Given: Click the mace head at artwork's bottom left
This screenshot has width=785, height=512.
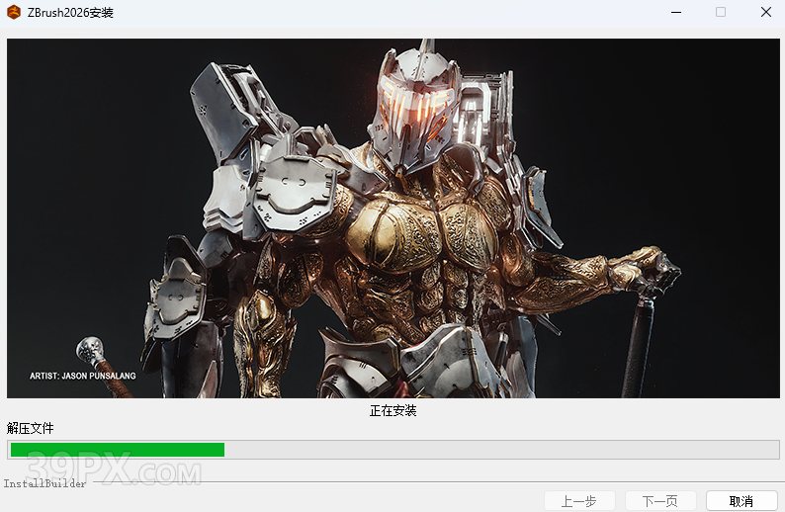Looking at the screenshot, I should tap(90, 348).
